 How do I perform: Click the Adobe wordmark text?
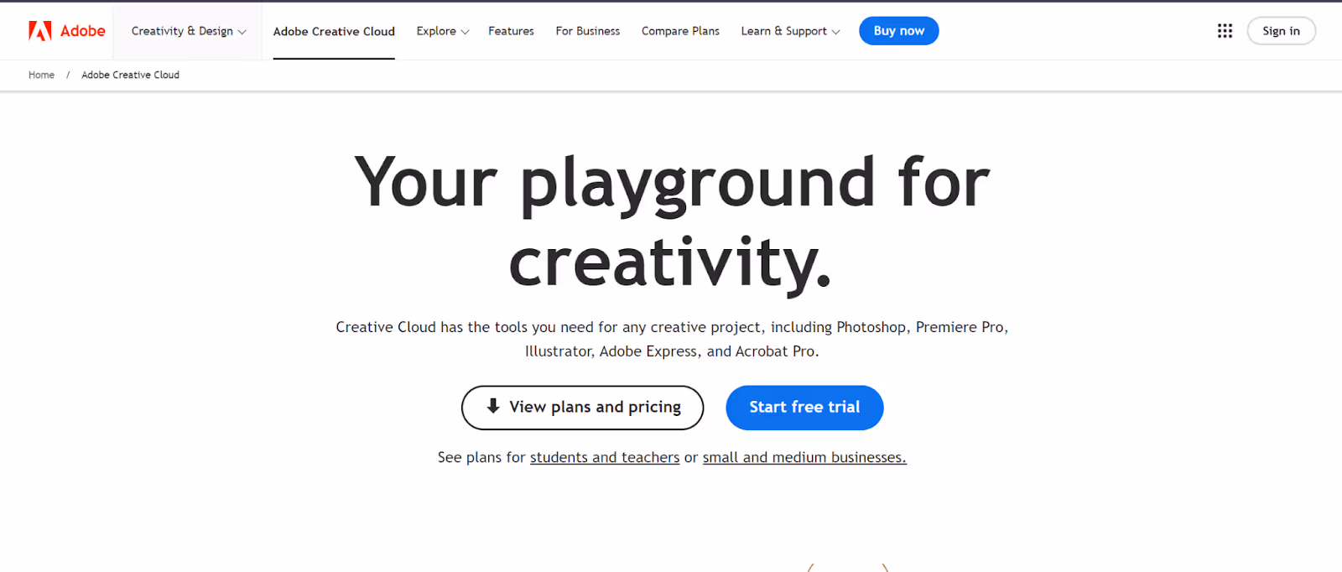coord(83,31)
